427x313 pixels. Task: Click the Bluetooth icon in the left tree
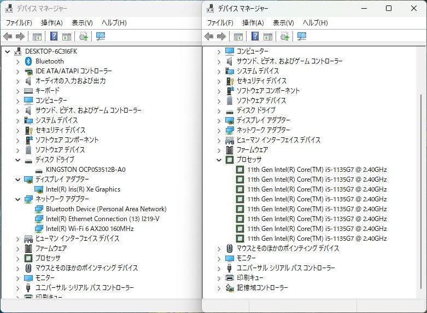[28, 61]
